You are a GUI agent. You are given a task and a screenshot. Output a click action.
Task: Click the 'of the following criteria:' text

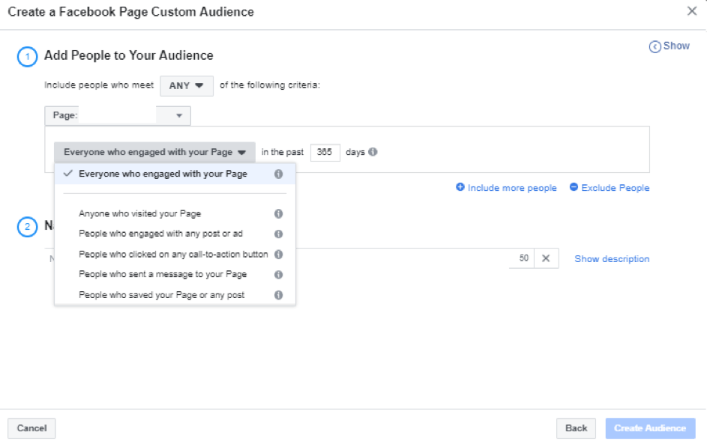[x=270, y=85]
